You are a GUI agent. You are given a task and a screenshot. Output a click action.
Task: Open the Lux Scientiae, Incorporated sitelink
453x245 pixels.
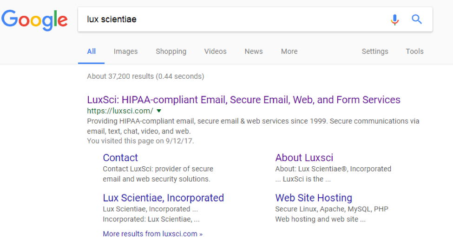[164, 198]
